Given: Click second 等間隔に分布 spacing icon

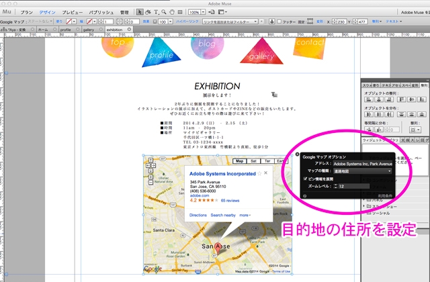Looking at the screenshot, I should coord(379,130).
